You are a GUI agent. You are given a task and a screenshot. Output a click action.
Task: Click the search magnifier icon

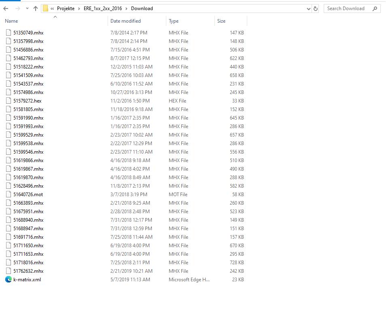coord(375,9)
